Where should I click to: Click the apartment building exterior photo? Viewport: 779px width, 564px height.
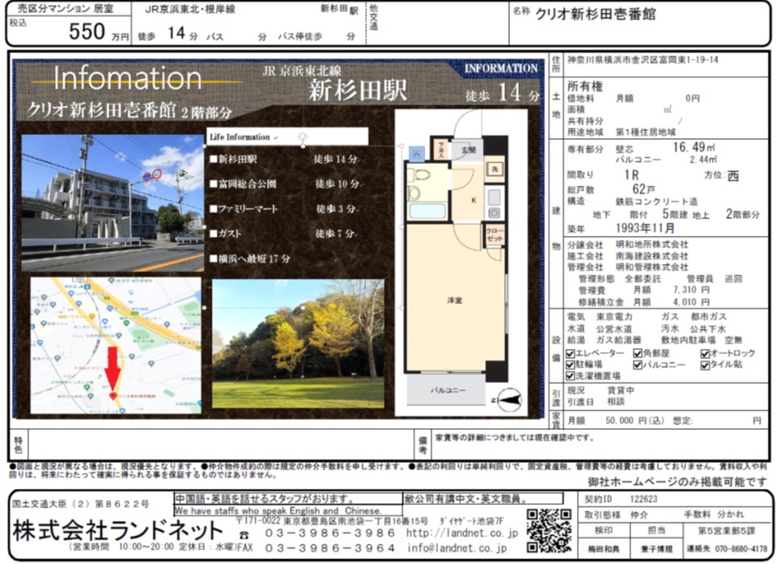pos(112,203)
